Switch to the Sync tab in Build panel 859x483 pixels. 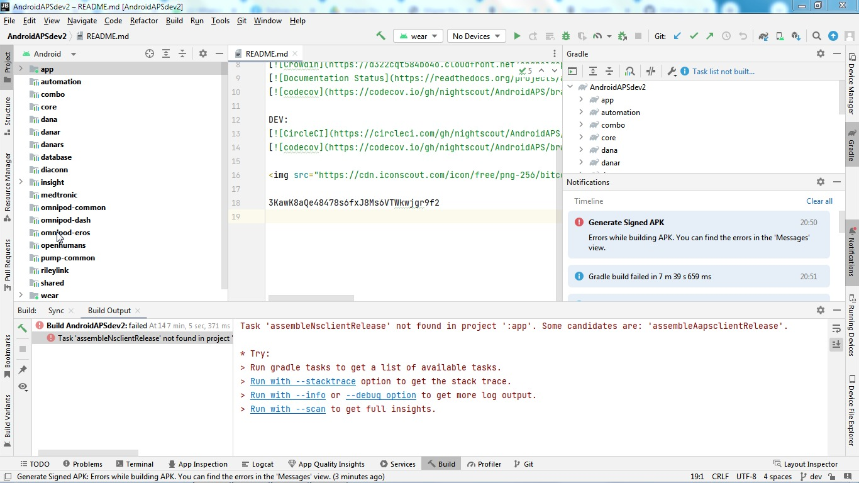(55, 310)
